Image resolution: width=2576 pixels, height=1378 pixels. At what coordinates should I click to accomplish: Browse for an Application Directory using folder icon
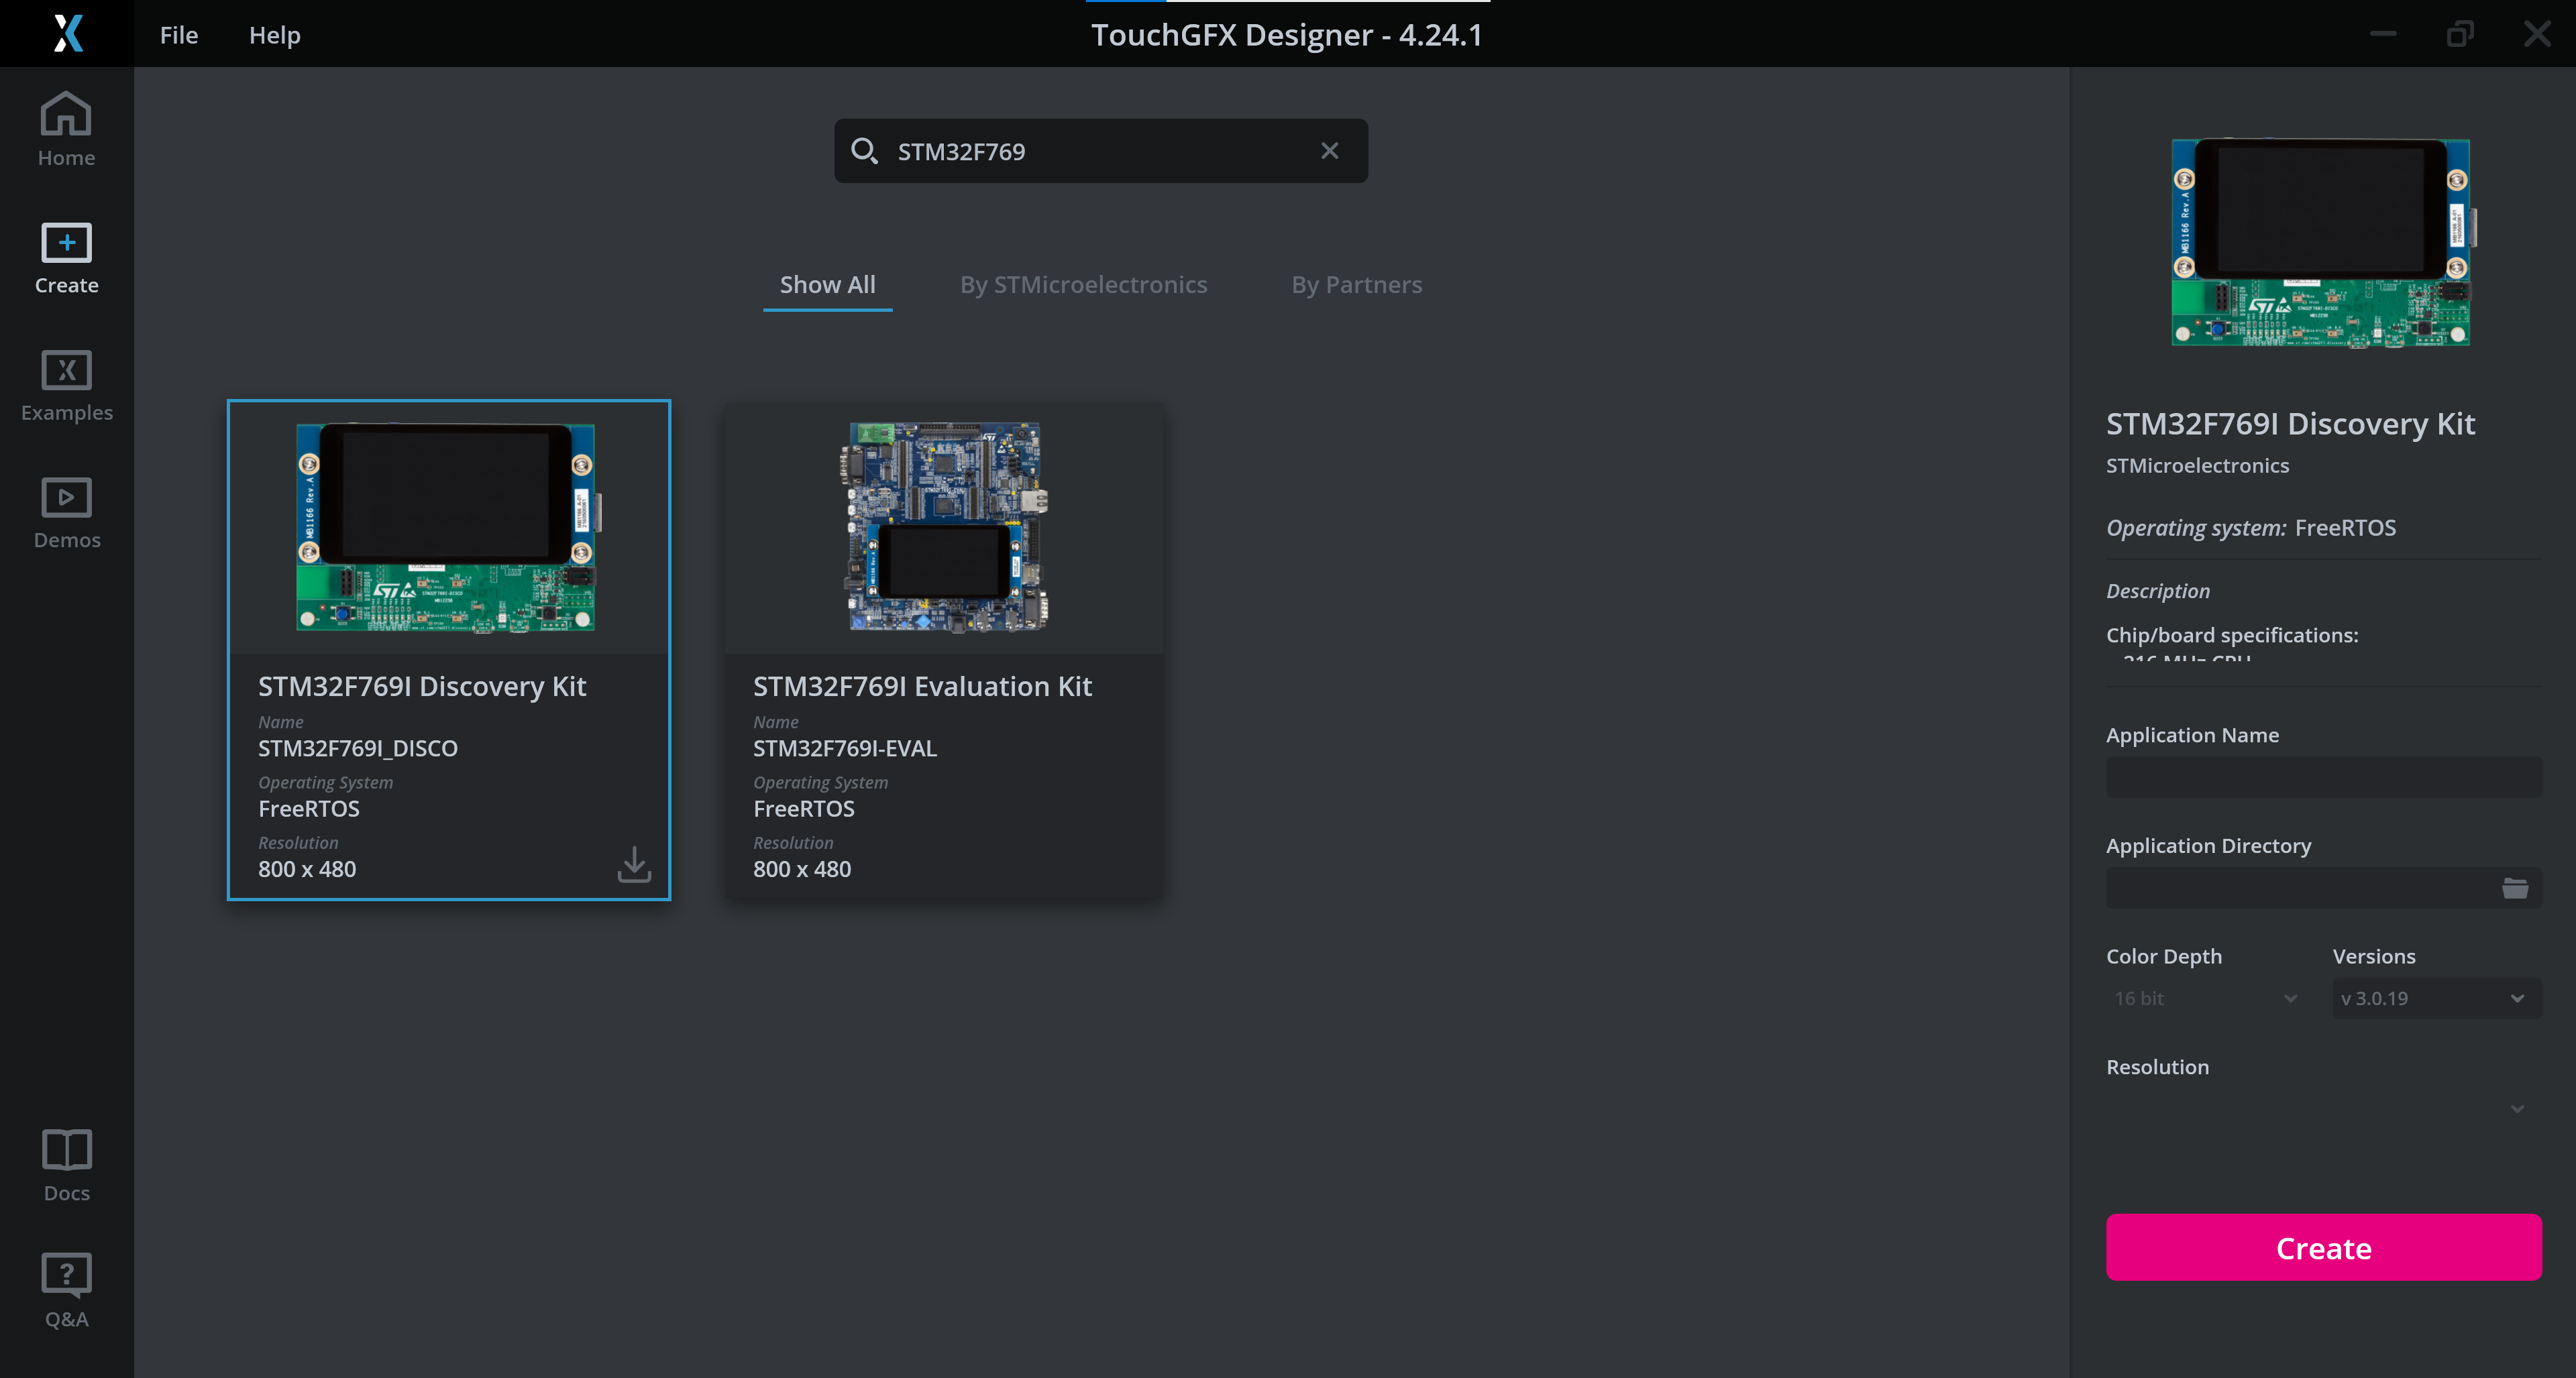coord(2516,887)
